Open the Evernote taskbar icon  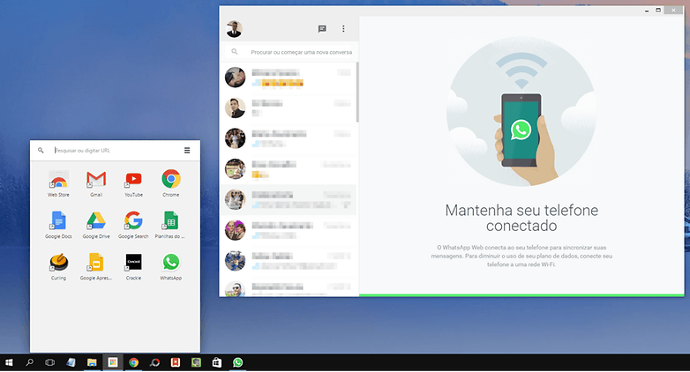click(196, 362)
